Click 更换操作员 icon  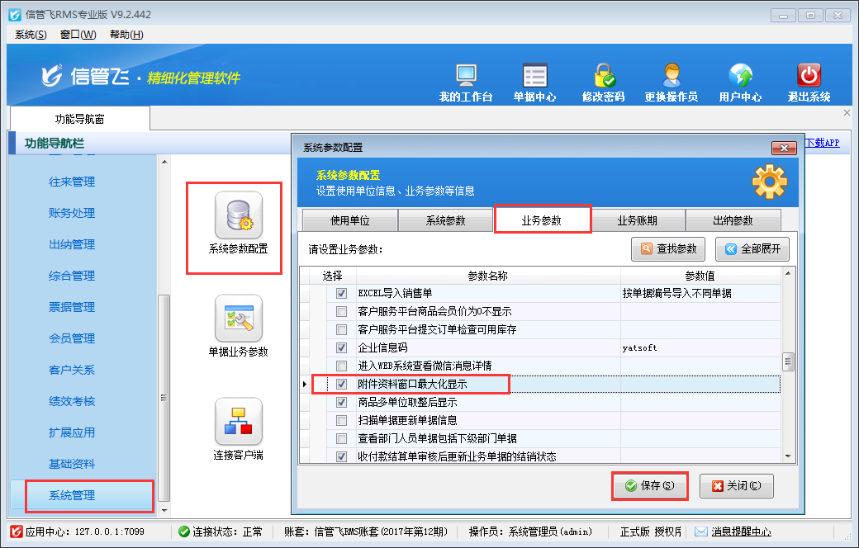671,77
